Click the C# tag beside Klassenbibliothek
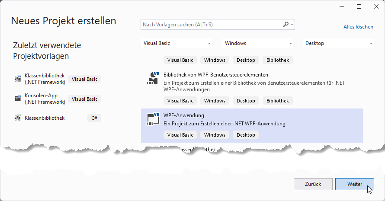The height and width of the screenshot is (201, 385). pyautogui.click(x=94, y=118)
